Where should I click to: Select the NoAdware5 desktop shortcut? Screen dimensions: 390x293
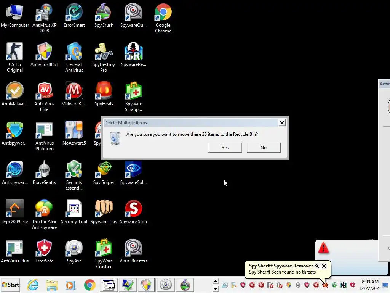pos(74,134)
